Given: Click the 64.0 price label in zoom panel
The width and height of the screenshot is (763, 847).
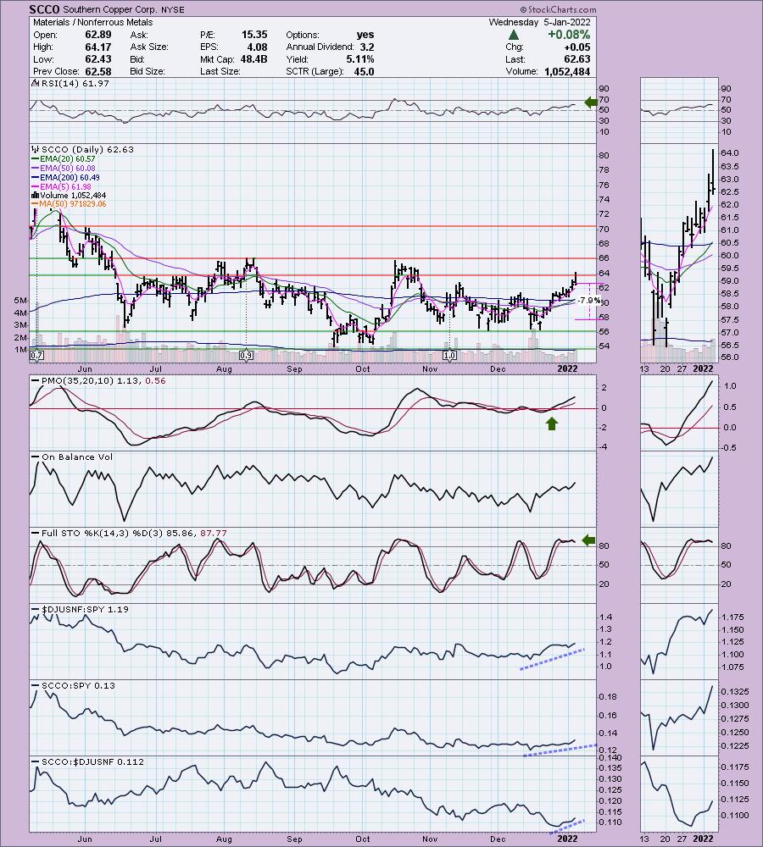Looking at the screenshot, I should point(729,153).
